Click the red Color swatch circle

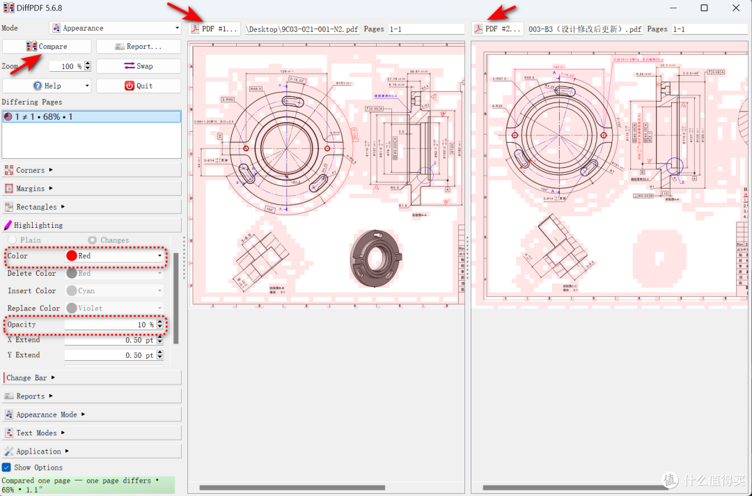[72, 256]
